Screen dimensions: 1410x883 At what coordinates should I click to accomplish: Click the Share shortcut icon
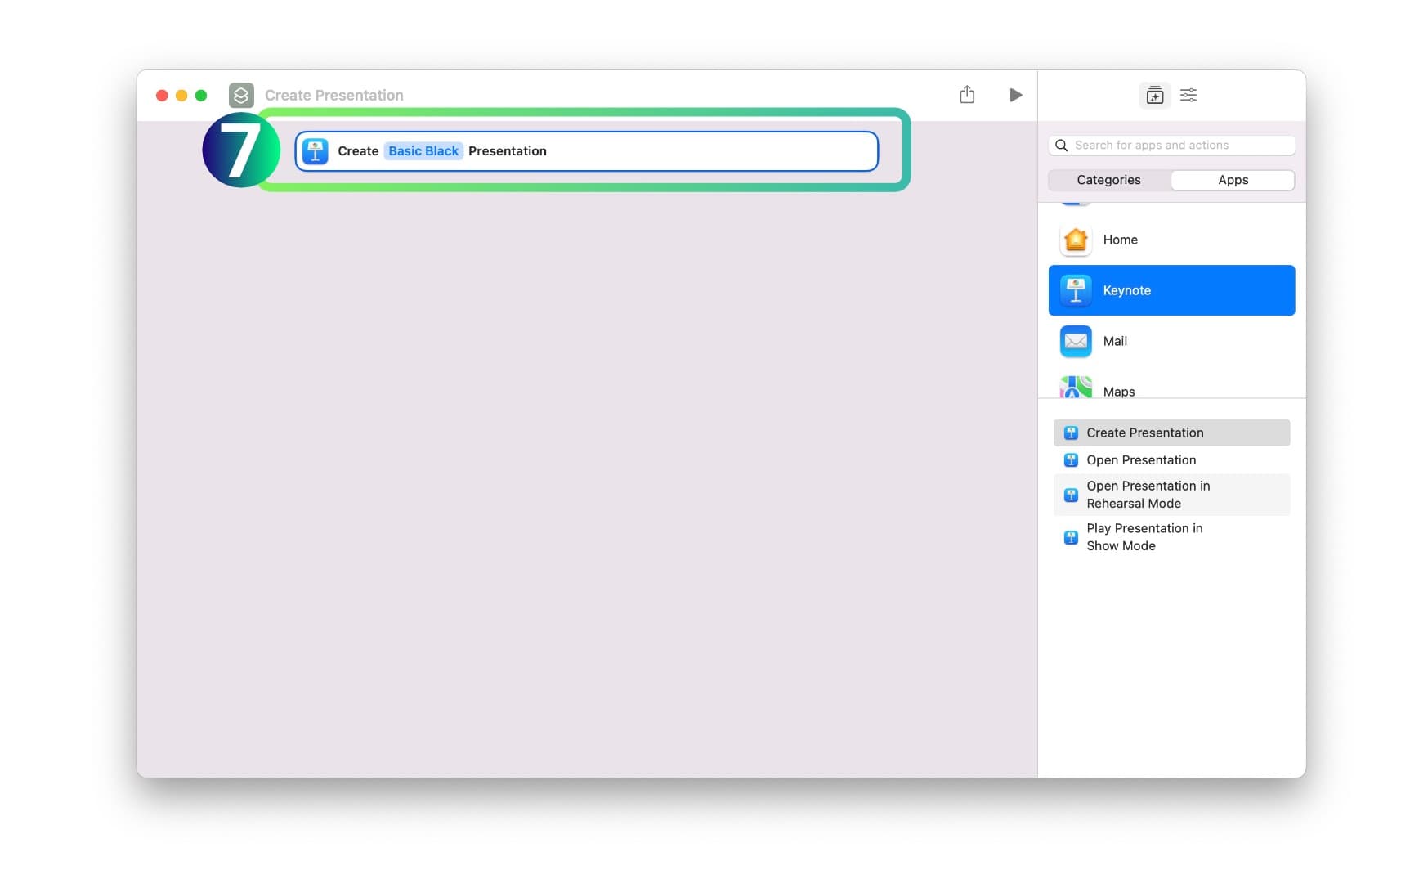click(x=967, y=95)
